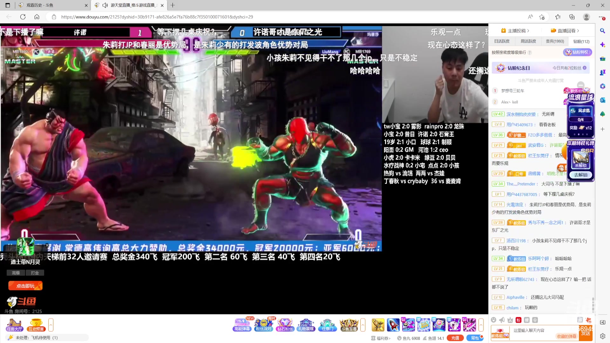Image resolution: width=610 pixels, height=343 pixels.
Task: Add this page to favorites star
Action: pyautogui.click(x=542, y=17)
